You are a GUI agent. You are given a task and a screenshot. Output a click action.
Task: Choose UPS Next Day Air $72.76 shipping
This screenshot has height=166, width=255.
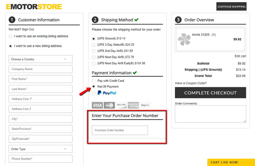click(93, 57)
